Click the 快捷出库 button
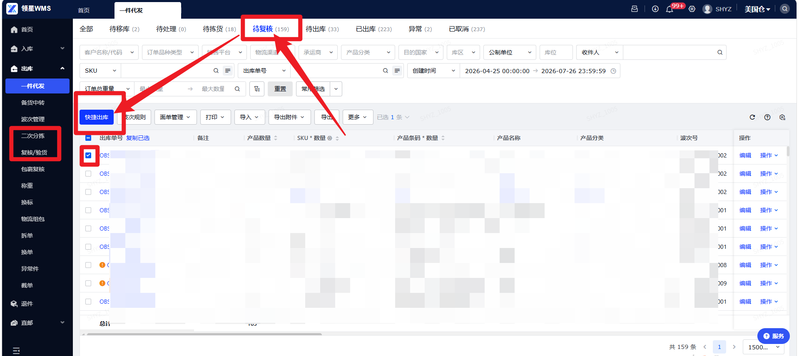This screenshot has height=356, width=799. (97, 117)
